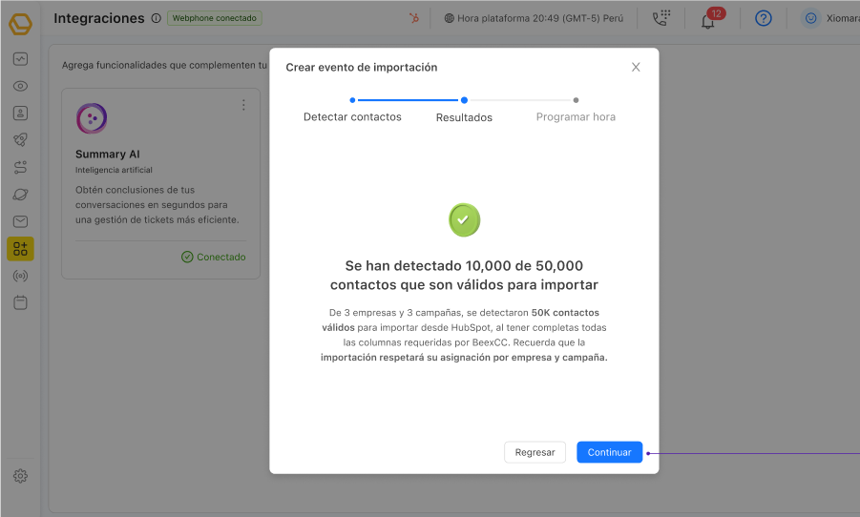The image size is (860, 517).
Task: Open the rocket icon in sidebar
Action: click(20, 140)
